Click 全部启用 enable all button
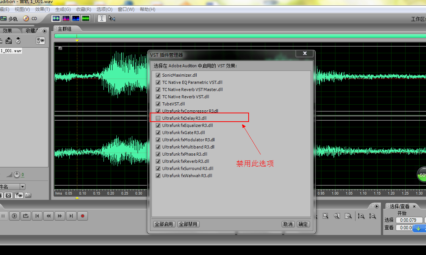Image resolution: width=426 pixels, height=255 pixels. tap(164, 224)
